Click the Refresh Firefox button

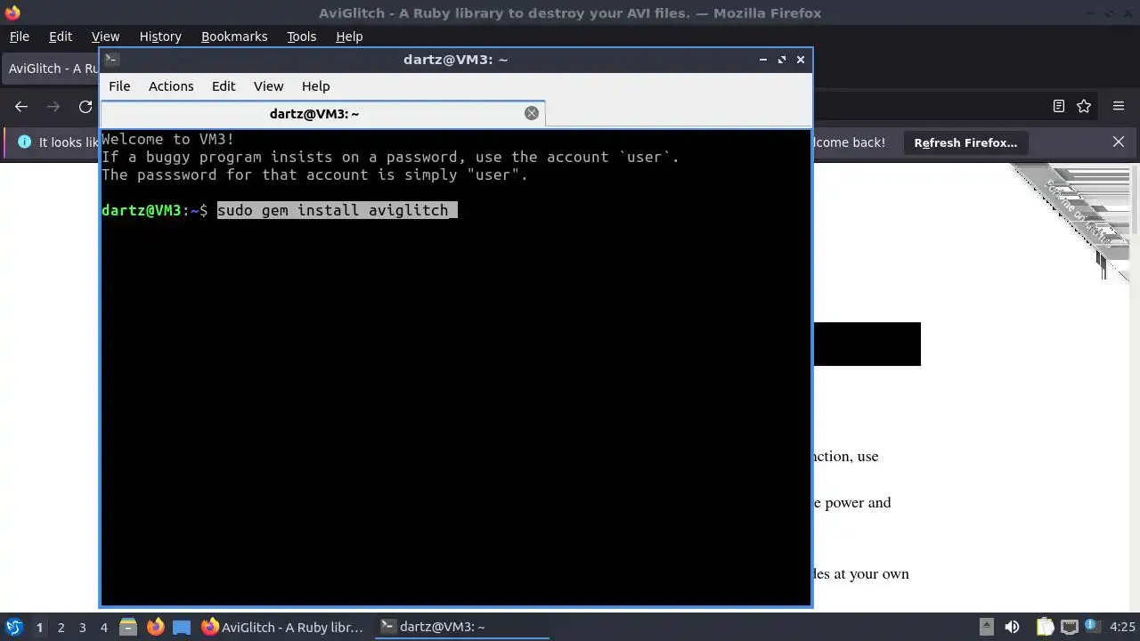965,142
